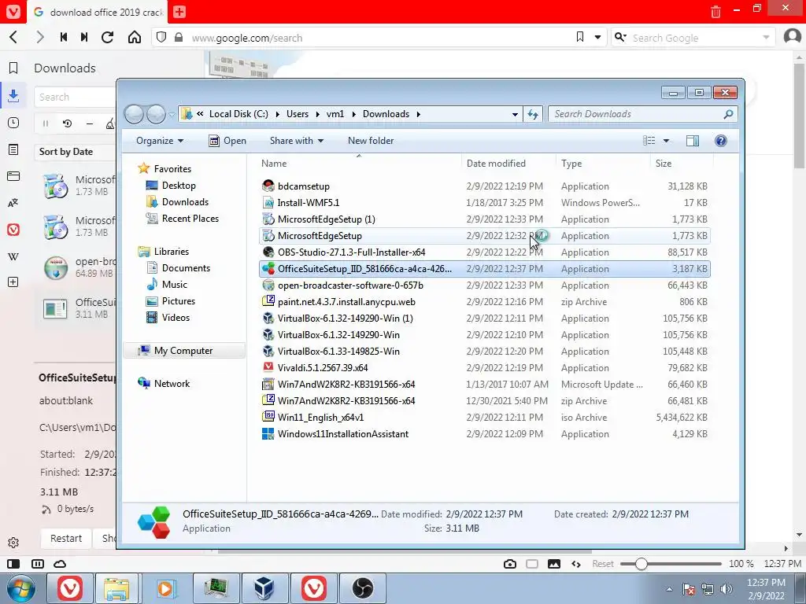Sort files by Date modified column
Viewport: 806px width, 604px height.
(496, 164)
